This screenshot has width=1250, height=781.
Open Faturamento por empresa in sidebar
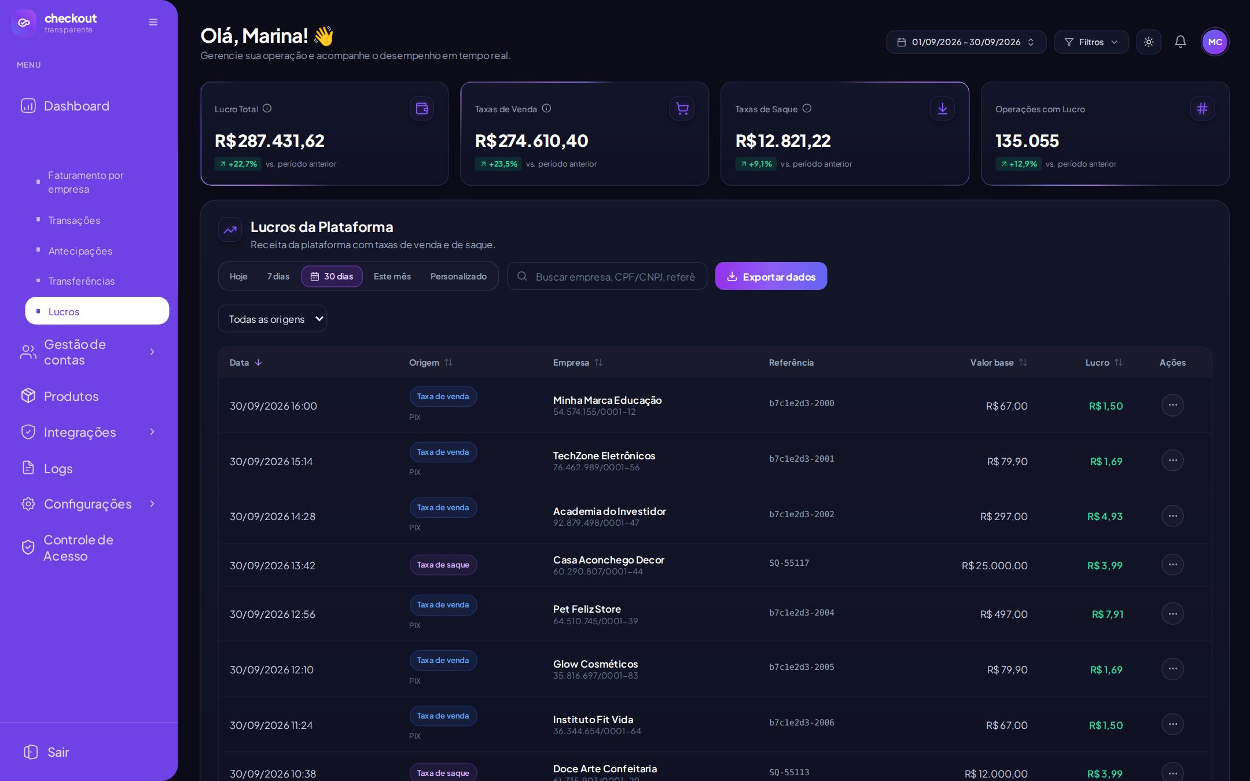point(86,182)
